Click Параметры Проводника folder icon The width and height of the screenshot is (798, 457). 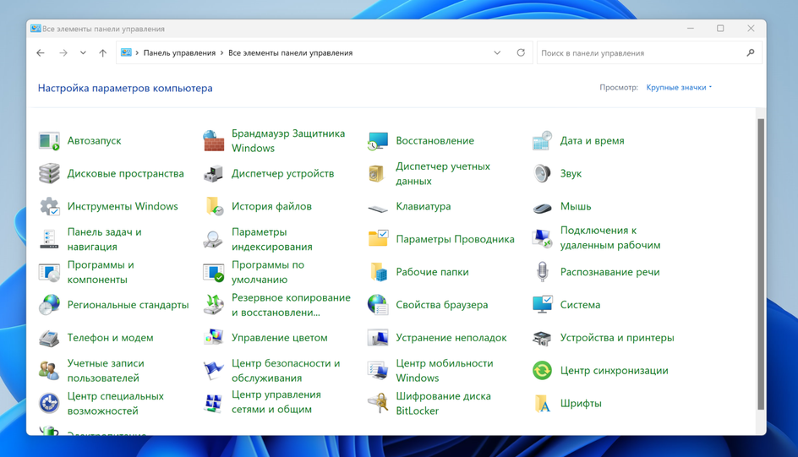[378, 239]
